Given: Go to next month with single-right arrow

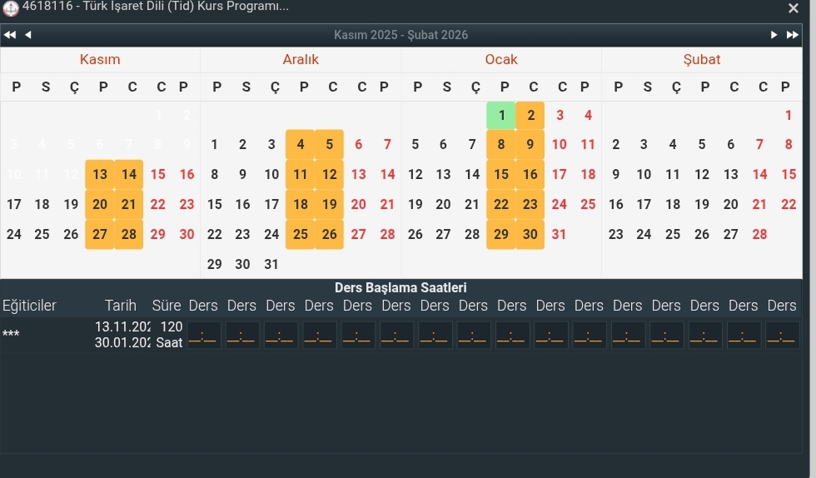Looking at the screenshot, I should (774, 35).
